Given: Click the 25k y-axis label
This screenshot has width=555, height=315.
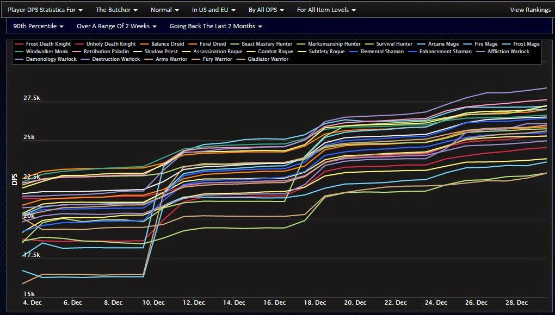Looking at the screenshot, I should click(29, 137).
